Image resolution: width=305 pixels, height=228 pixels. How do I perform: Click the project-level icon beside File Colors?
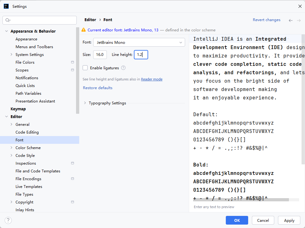click(x=73, y=62)
